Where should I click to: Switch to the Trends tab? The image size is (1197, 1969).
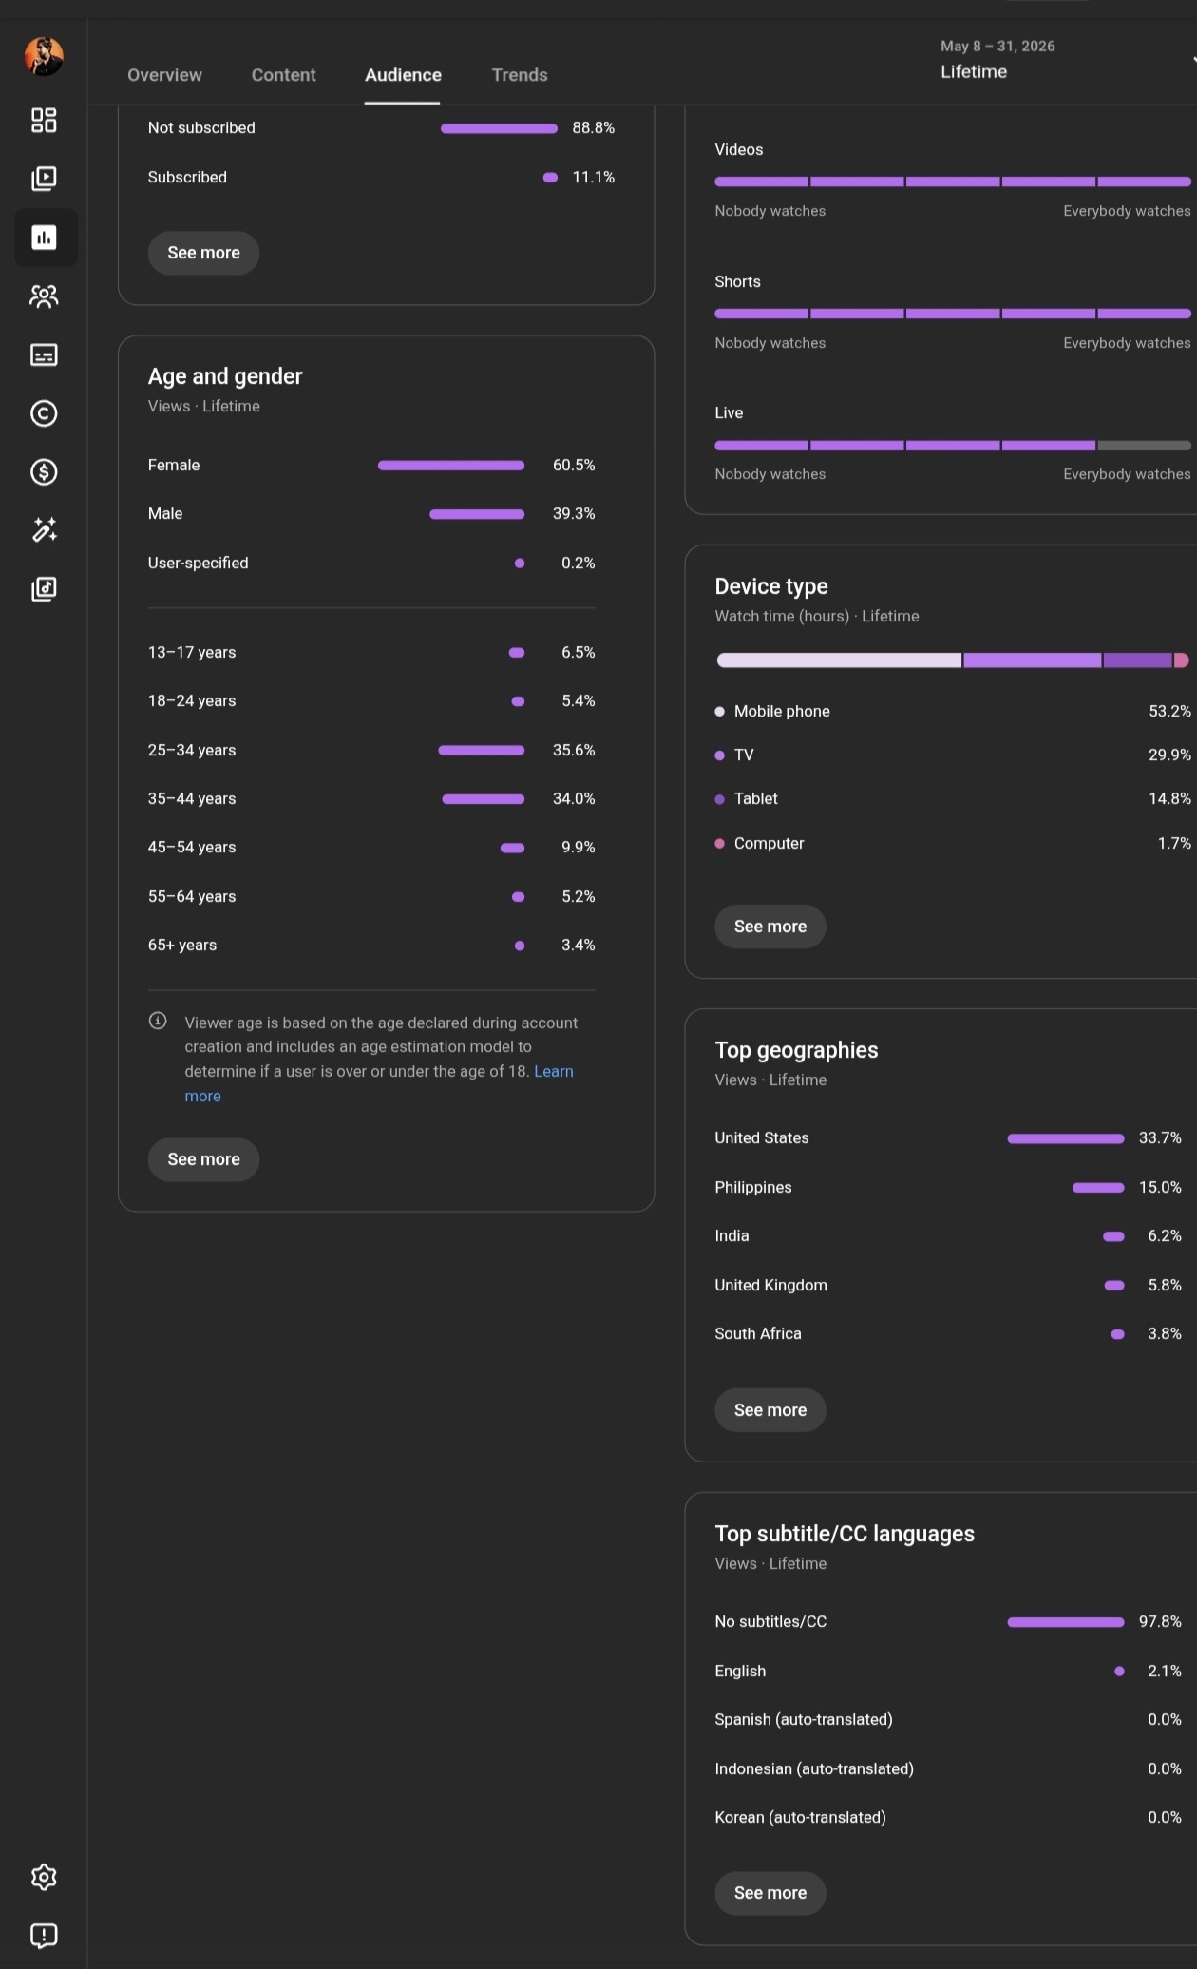tap(520, 75)
